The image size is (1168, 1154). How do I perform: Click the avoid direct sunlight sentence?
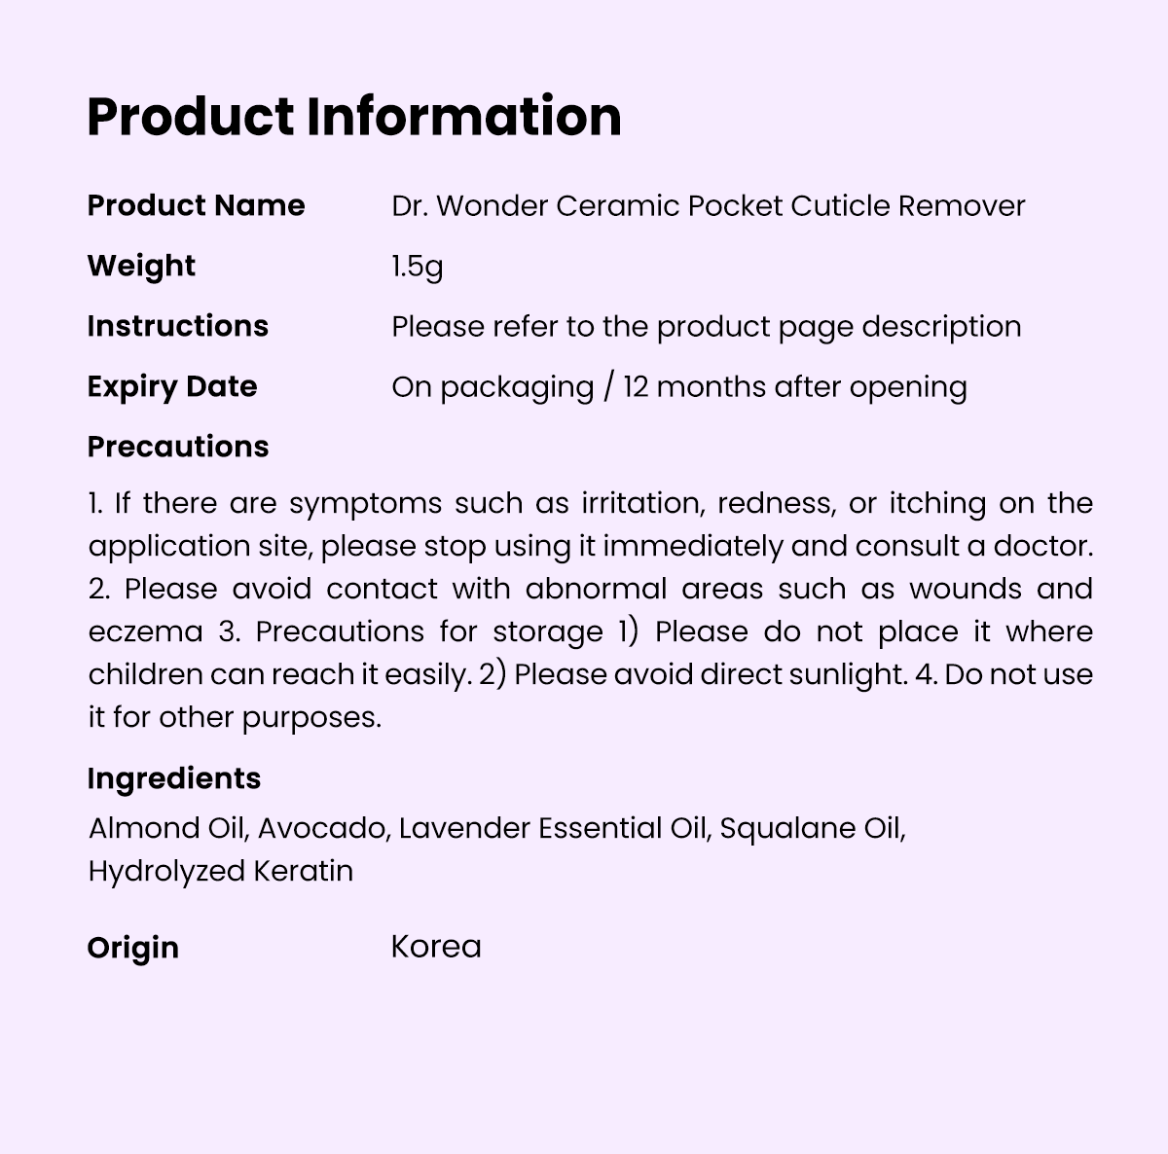[x=711, y=674]
